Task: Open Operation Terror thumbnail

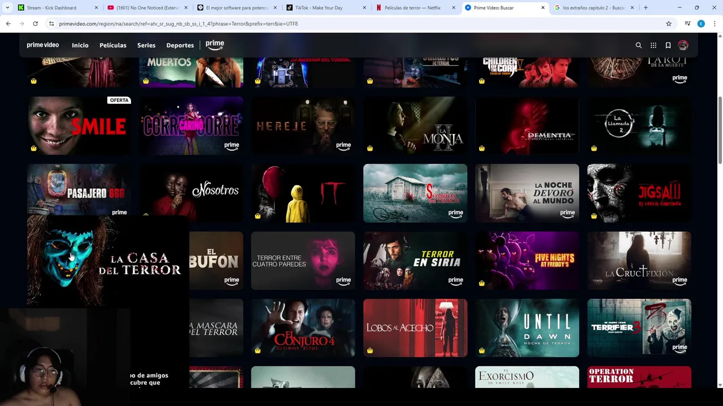Action: coord(639,377)
